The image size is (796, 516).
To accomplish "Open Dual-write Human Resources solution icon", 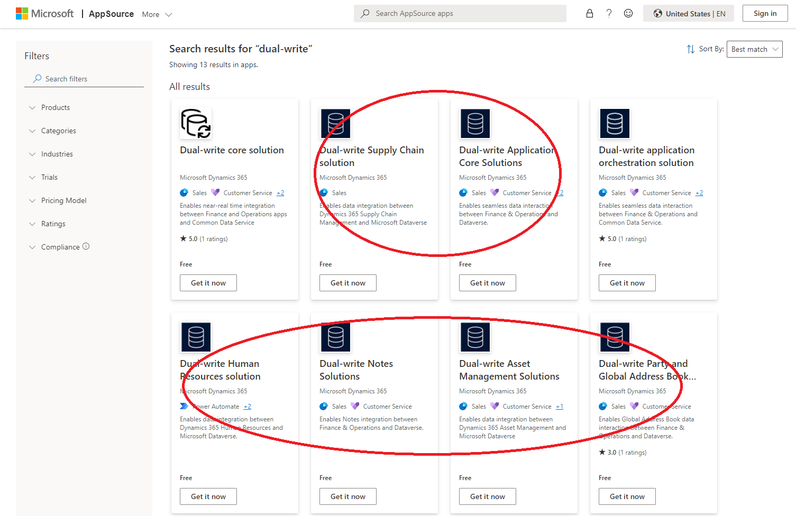I will pyautogui.click(x=196, y=337).
